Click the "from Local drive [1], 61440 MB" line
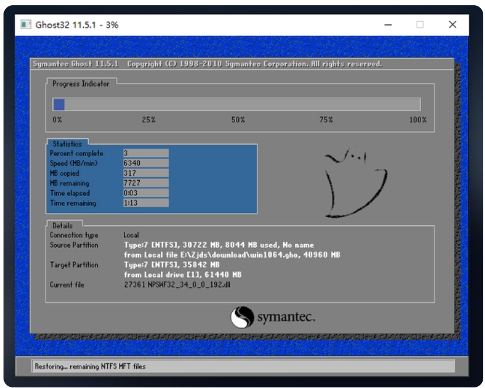 [183, 274]
